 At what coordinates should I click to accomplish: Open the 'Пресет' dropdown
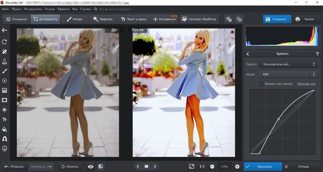pos(289,64)
